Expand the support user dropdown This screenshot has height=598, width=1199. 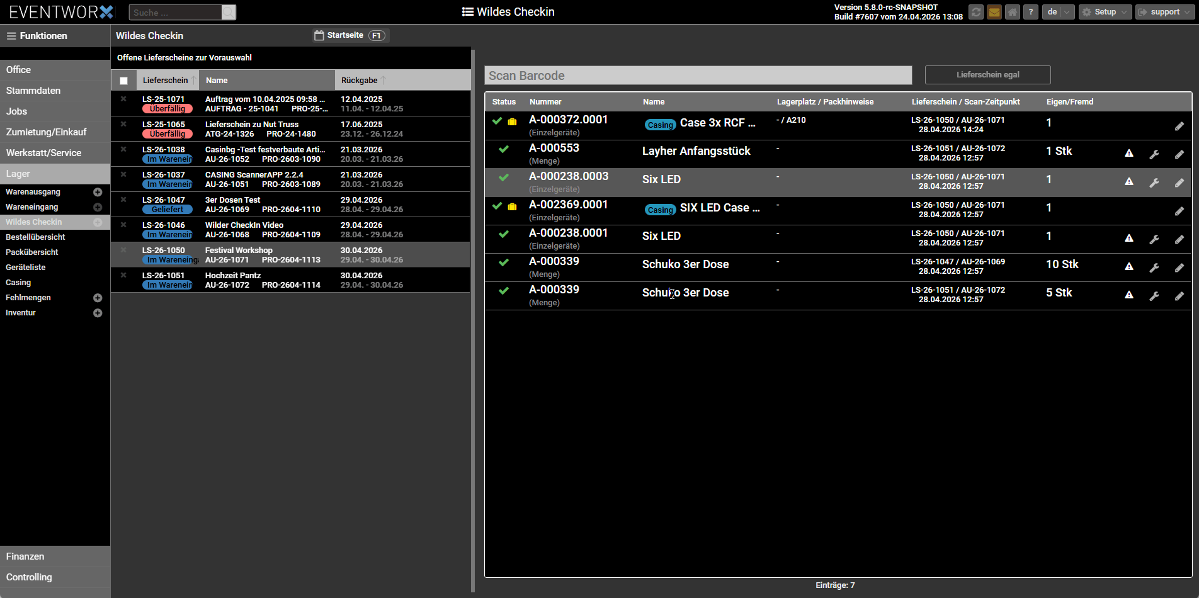(1164, 12)
